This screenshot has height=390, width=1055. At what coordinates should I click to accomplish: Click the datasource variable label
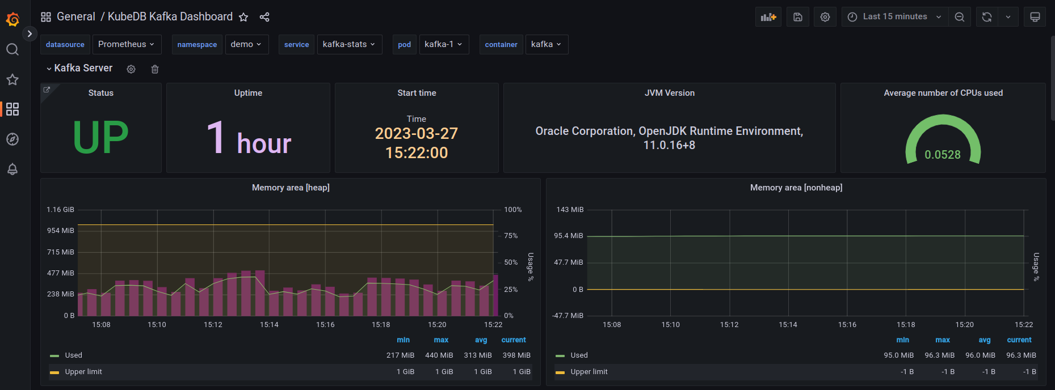65,44
